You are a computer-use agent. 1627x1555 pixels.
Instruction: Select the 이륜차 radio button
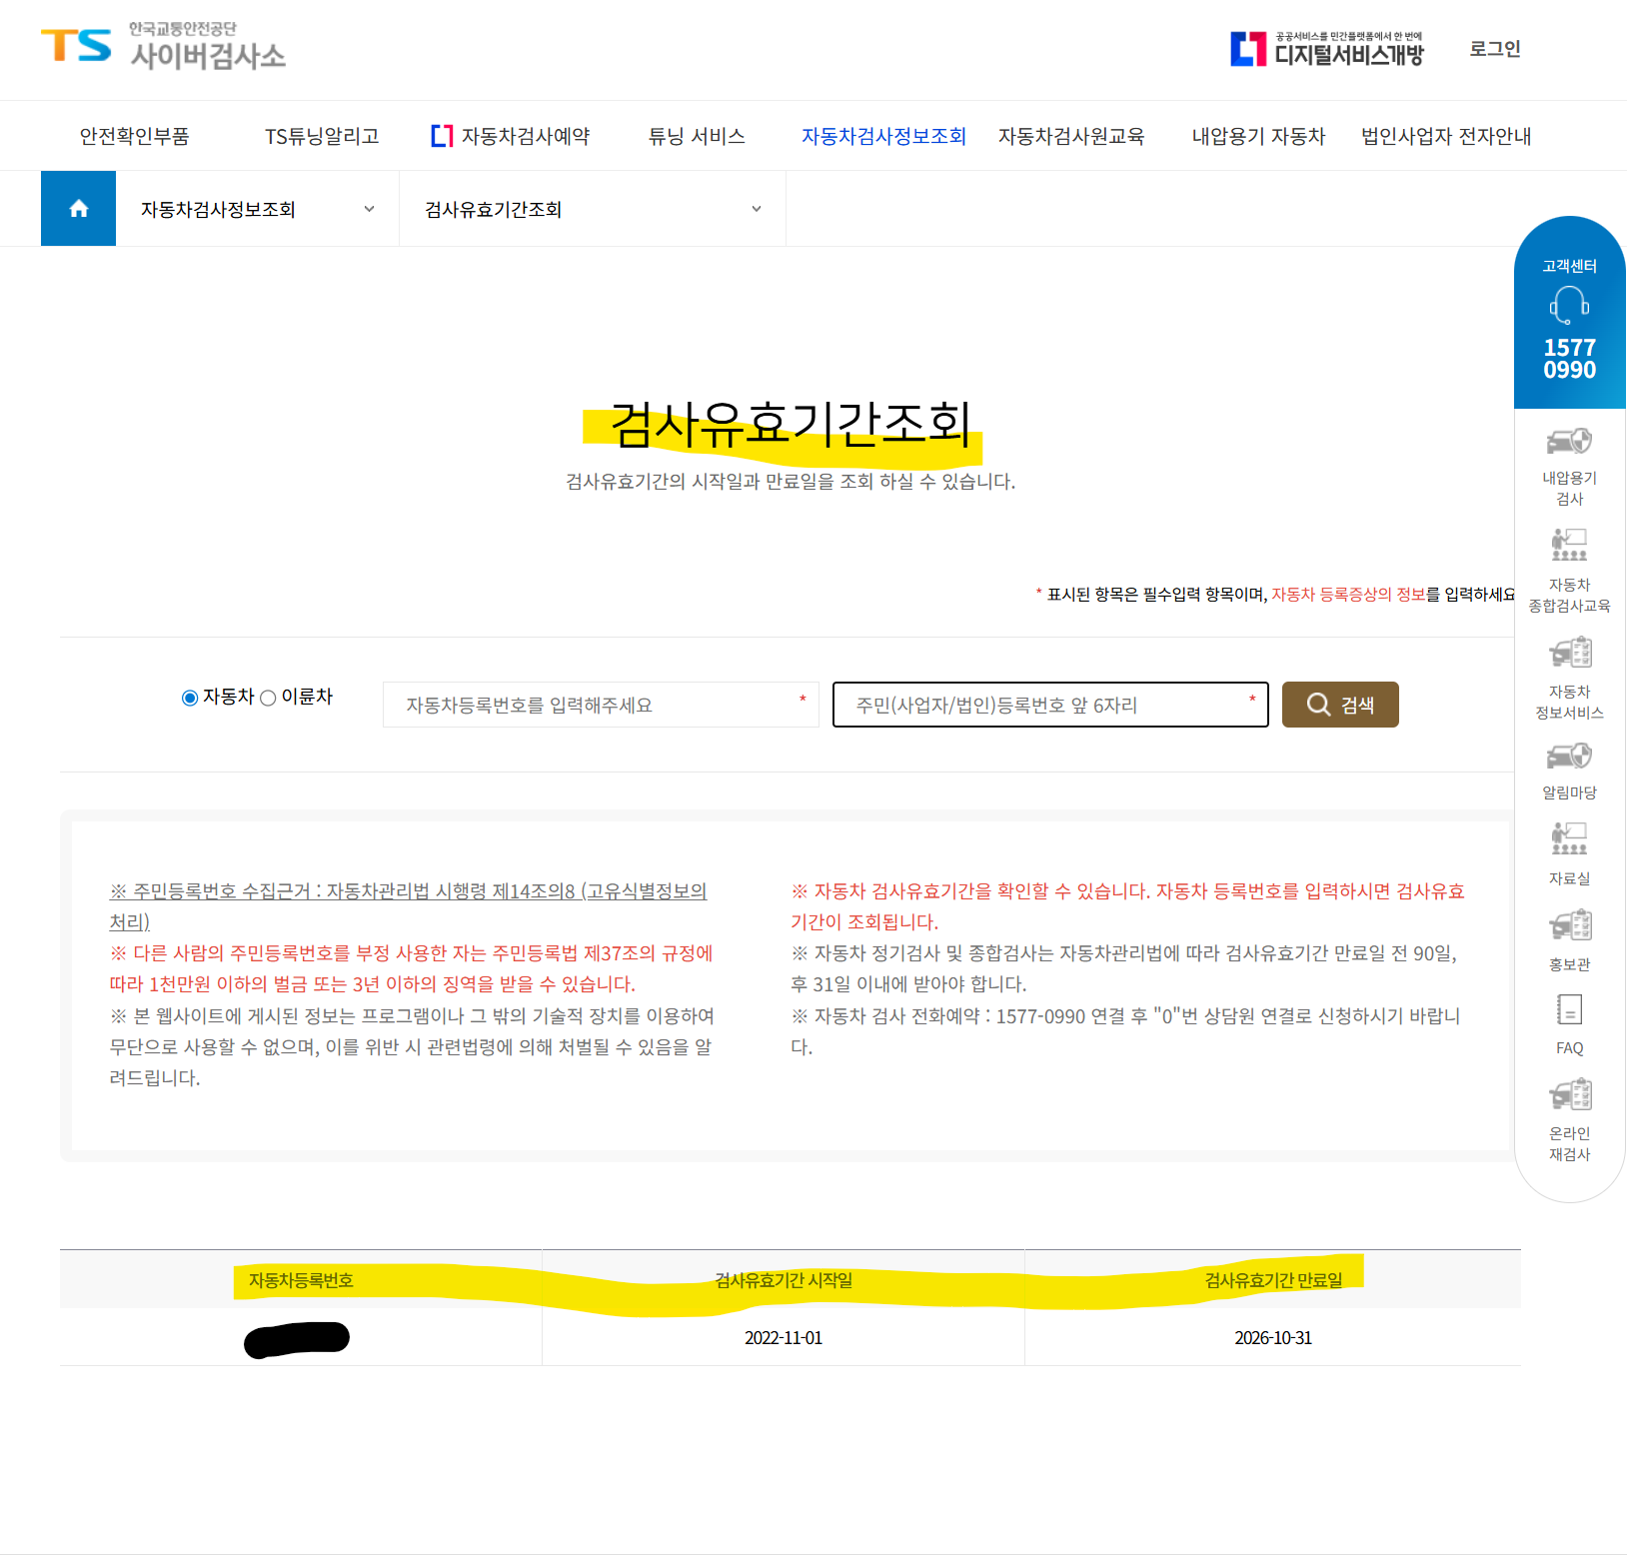[267, 698]
